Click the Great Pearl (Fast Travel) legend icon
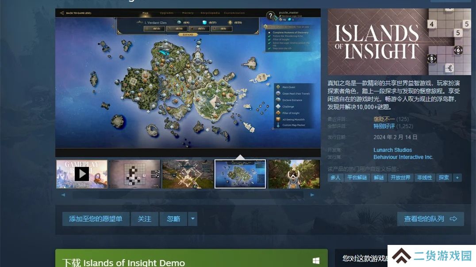The width and height of the screenshot is (476, 267). tap(278, 94)
